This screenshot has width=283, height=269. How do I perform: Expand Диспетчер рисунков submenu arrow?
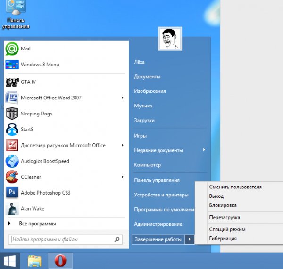pyautogui.click(x=123, y=145)
